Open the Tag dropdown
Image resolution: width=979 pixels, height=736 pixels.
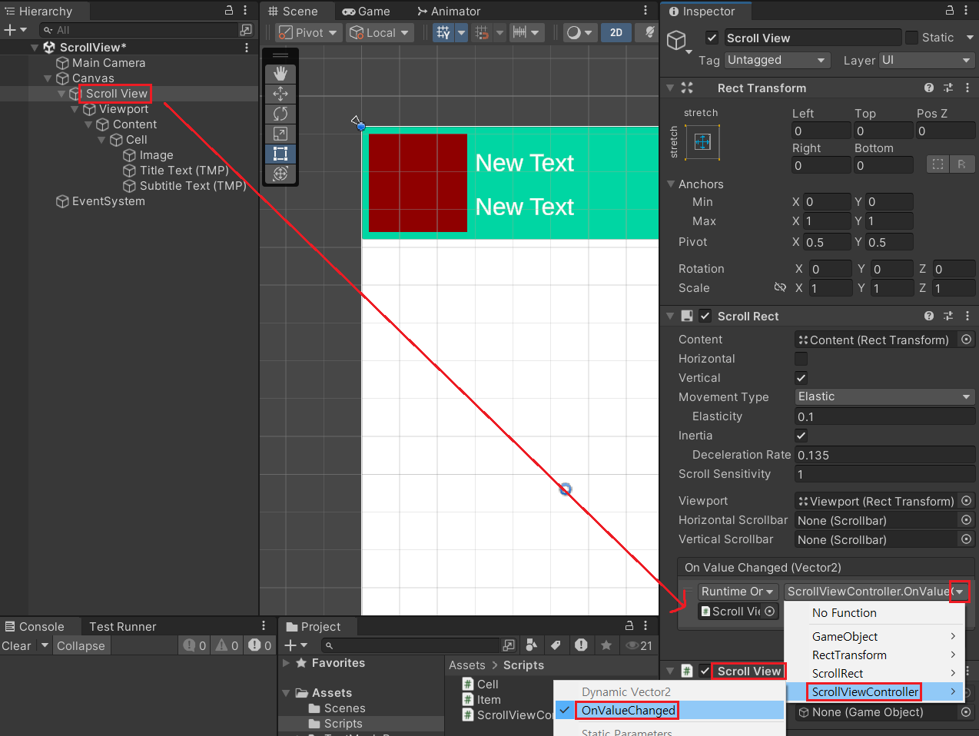pos(777,60)
